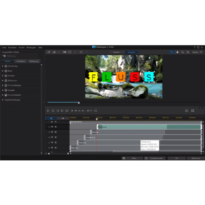Click the add text tool icon
205x205 pixels.
tap(49, 52)
